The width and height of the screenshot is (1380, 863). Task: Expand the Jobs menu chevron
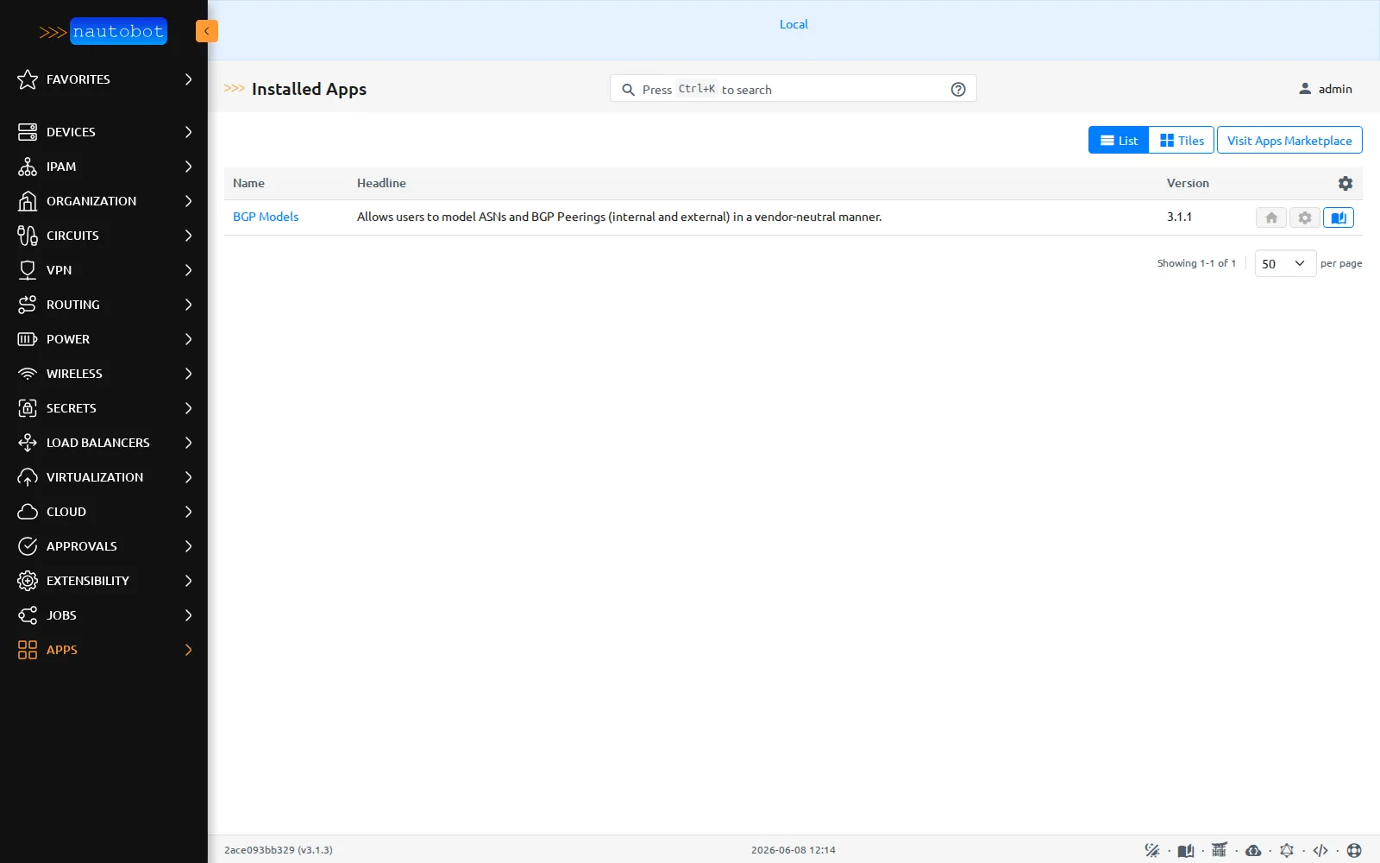point(188,615)
